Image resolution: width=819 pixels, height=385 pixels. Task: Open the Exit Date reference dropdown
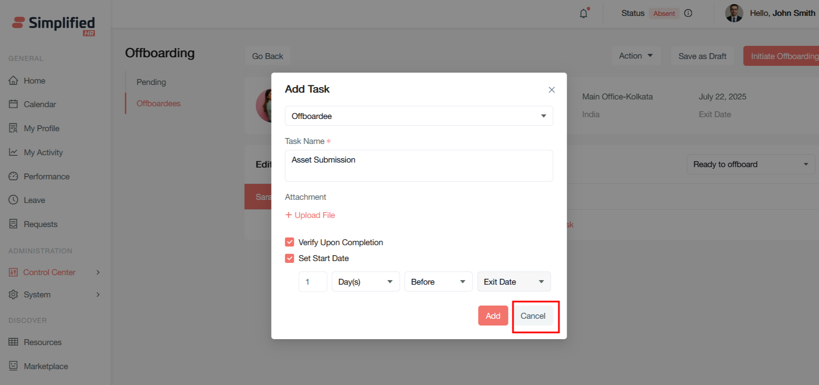pos(513,281)
